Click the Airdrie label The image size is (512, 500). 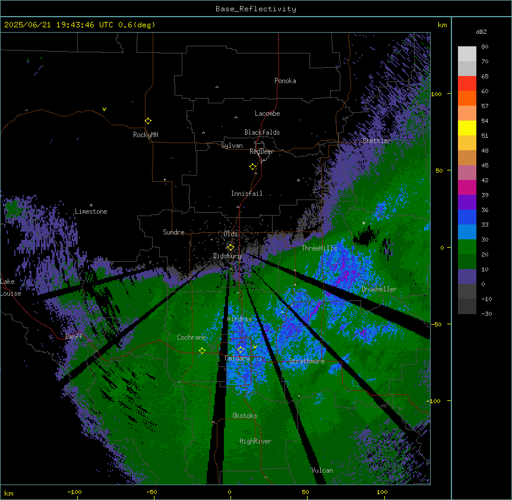pos(240,319)
